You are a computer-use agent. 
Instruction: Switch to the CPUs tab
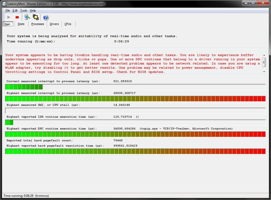coord(68,24)
